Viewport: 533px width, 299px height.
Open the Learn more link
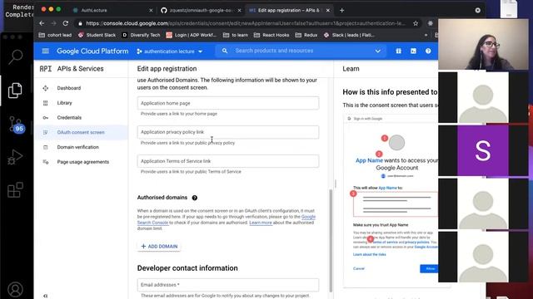pos(261,223)
